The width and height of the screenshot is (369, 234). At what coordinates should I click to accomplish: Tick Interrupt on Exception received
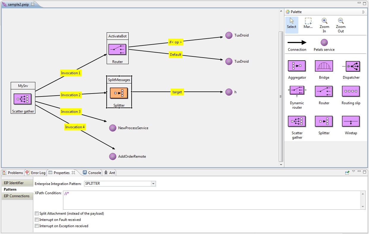pos(37,226)
